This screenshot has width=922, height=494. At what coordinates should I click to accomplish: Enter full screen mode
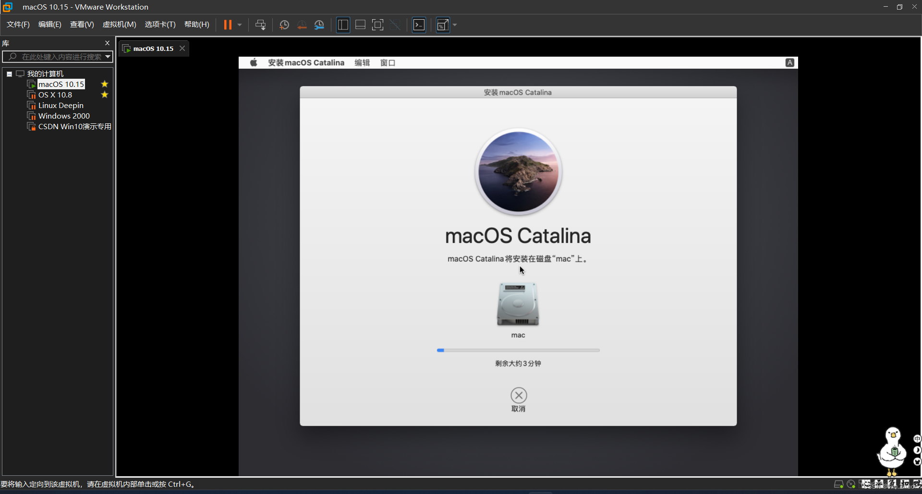pos(377,24)
